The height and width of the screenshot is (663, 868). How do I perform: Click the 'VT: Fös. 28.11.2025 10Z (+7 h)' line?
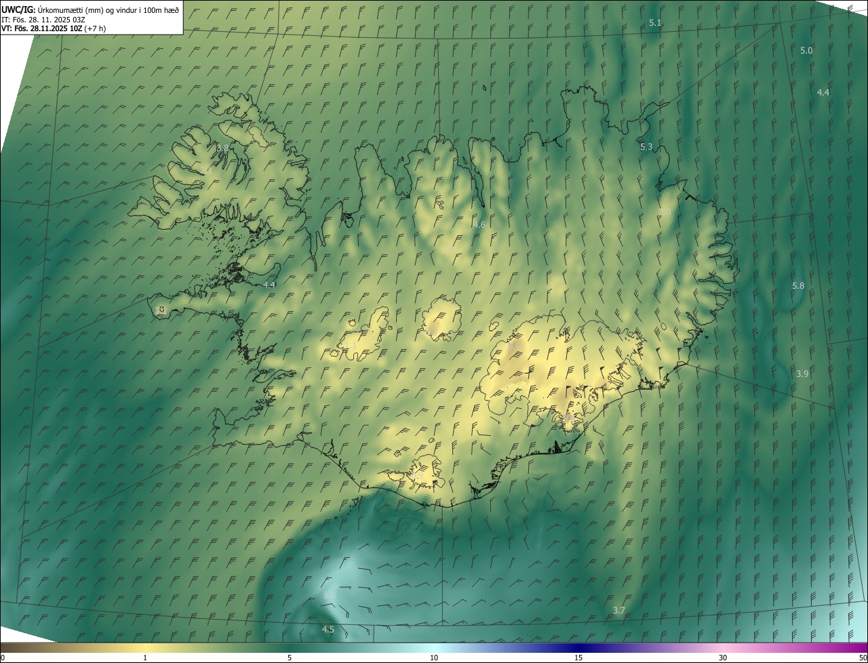(x=54, y=28)
